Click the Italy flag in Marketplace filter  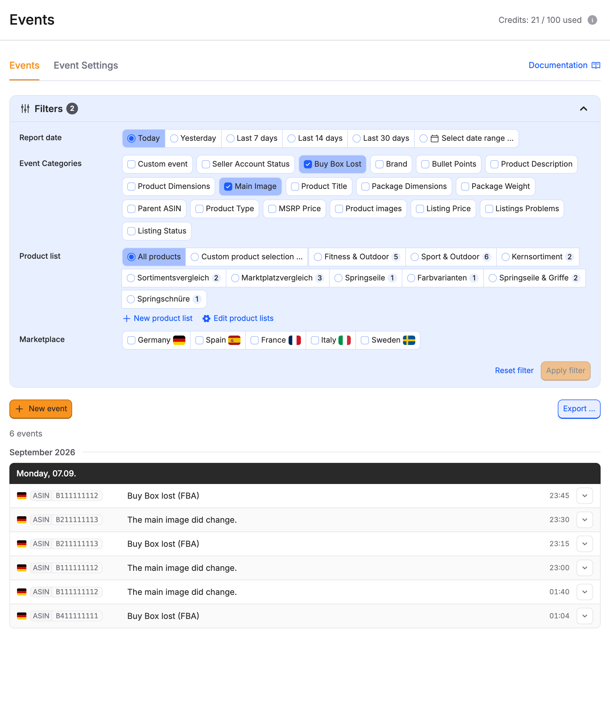[x=345, y=340]
